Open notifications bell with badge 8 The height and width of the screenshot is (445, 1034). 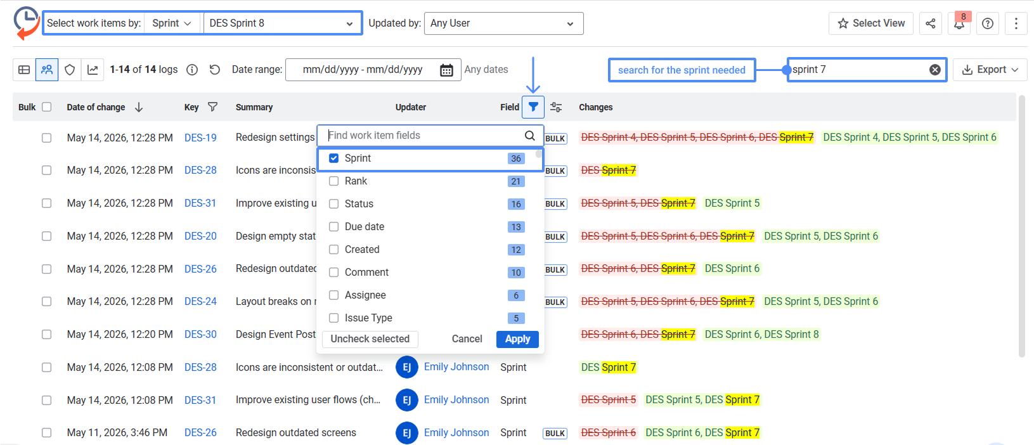(959, 23)
